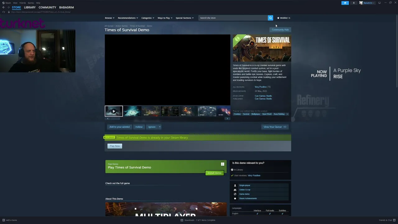The image size is (398, 224).
Task: Go forward with the navigation arrow
Action: click(8, 7)
